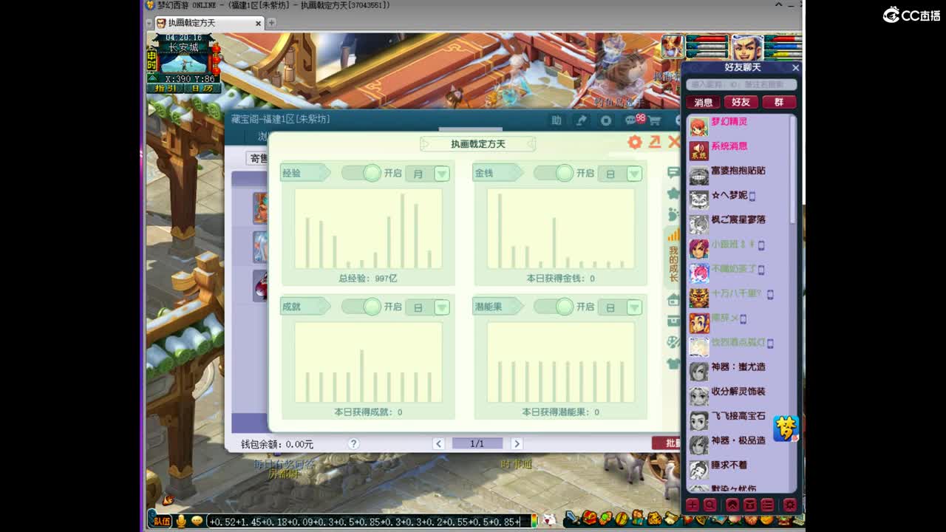Open the chat bubble side tab icon
946x532 pixels.
point(673,172)
